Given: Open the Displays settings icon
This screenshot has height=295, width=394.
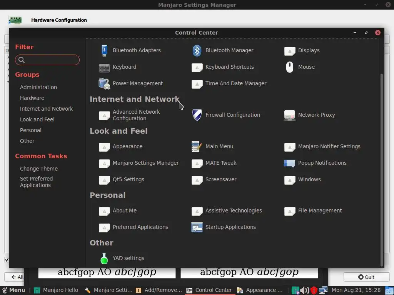Looking at the screenshot, I should point(289,51).
